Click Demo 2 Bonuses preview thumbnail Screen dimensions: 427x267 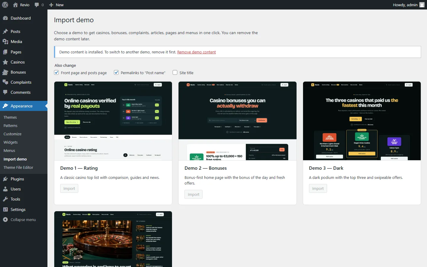238,121
